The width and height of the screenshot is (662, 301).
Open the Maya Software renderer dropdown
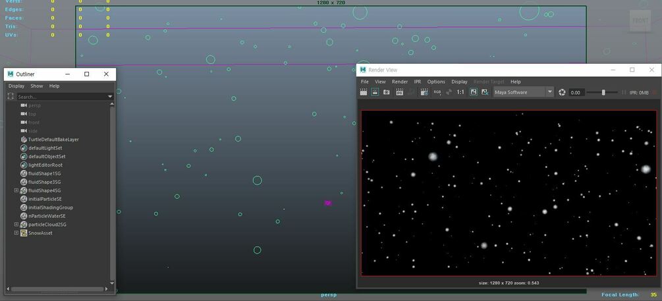click(524, 92)
